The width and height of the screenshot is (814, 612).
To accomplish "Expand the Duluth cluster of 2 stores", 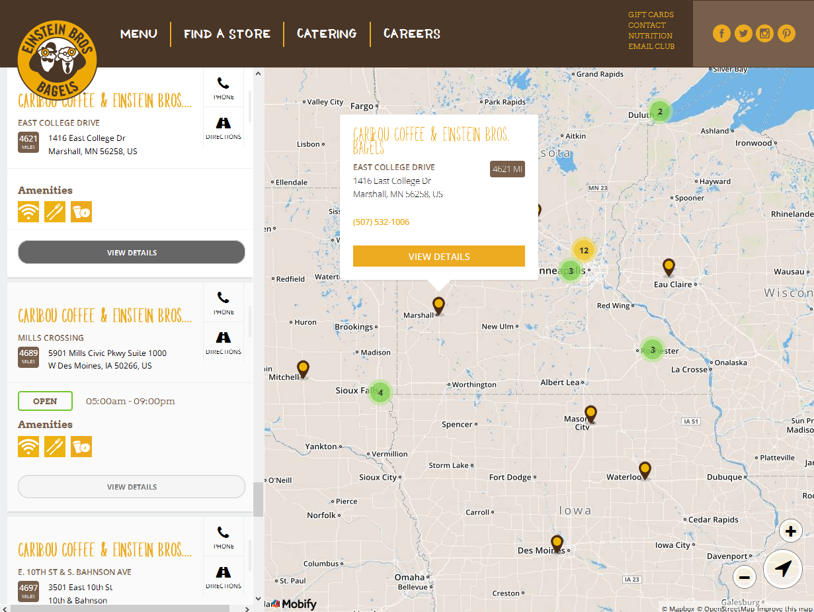I will pos(660,112).
